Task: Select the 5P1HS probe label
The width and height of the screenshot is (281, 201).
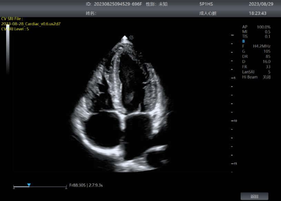Action: 206,4
